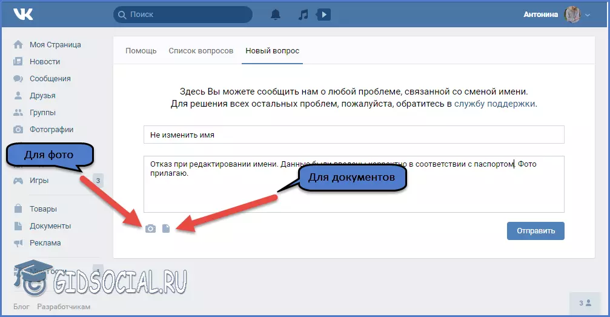This screenshot has width=610, height=317.
Task: Follow the службу поддержки link
Action: [494, 104]
